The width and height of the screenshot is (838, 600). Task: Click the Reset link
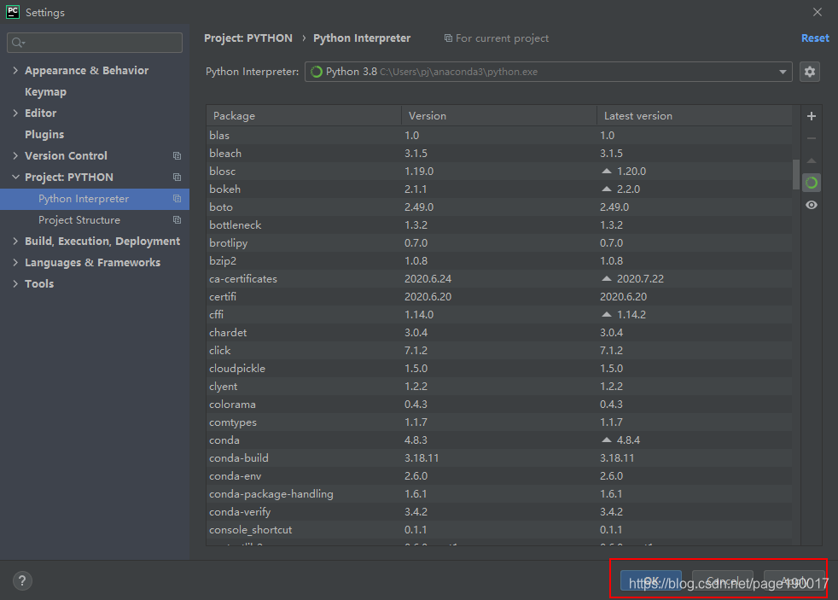(x=815, y=38)
